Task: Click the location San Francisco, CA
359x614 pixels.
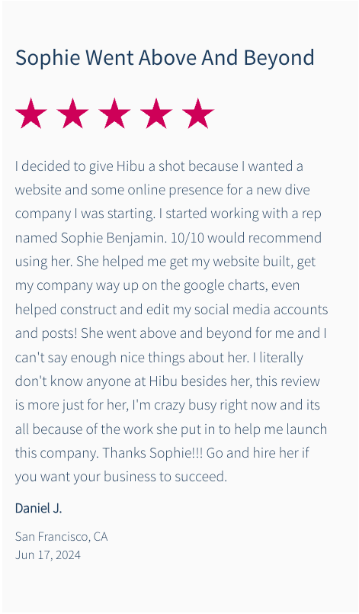Action: click(x=62, y=536)
